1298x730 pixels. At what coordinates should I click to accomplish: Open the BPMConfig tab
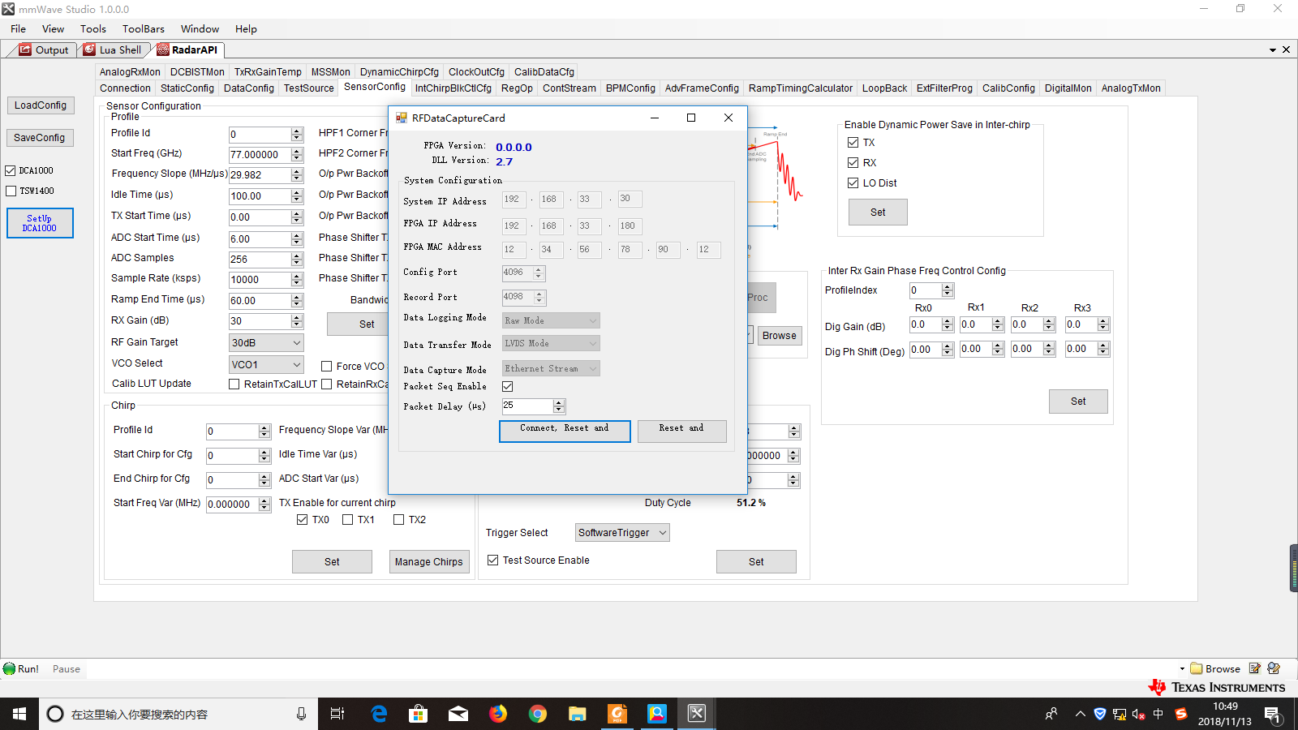(630, 88)
